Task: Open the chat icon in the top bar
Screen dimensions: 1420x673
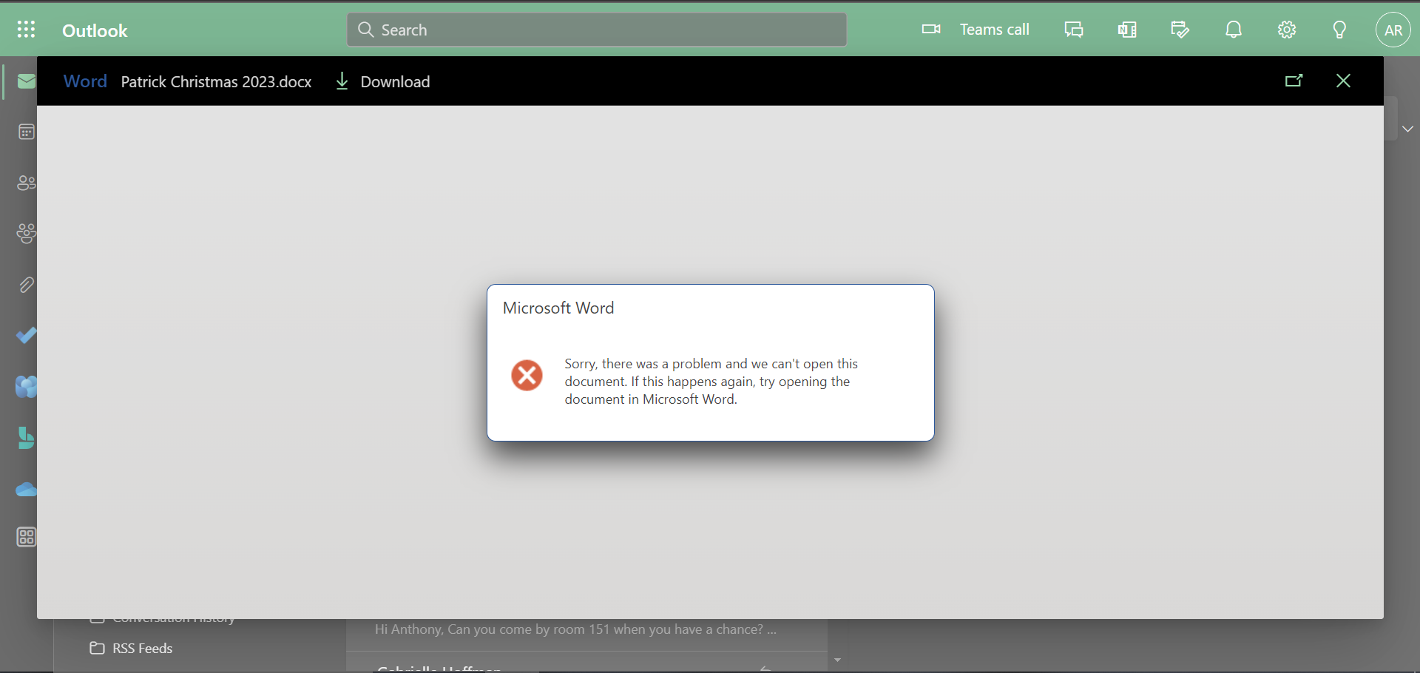Action: [1073, 30]
